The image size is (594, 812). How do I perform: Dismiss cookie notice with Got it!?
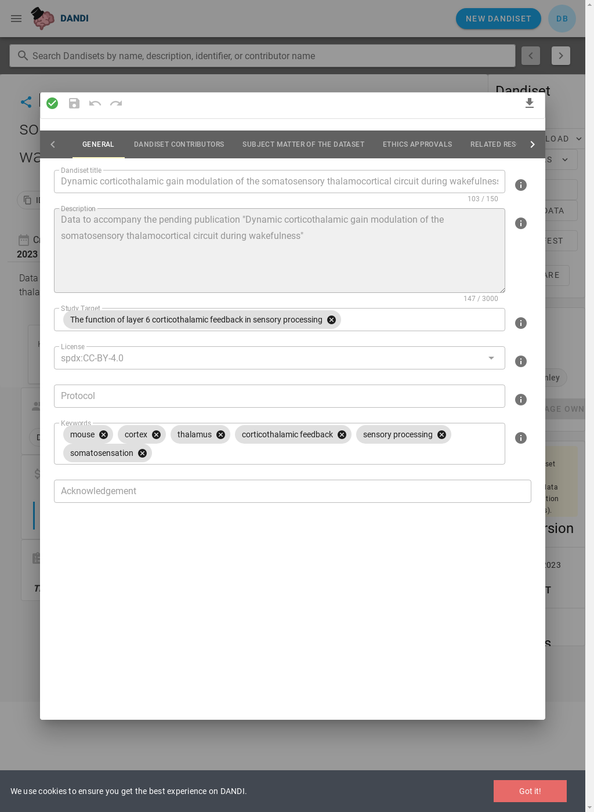point(530,791)
